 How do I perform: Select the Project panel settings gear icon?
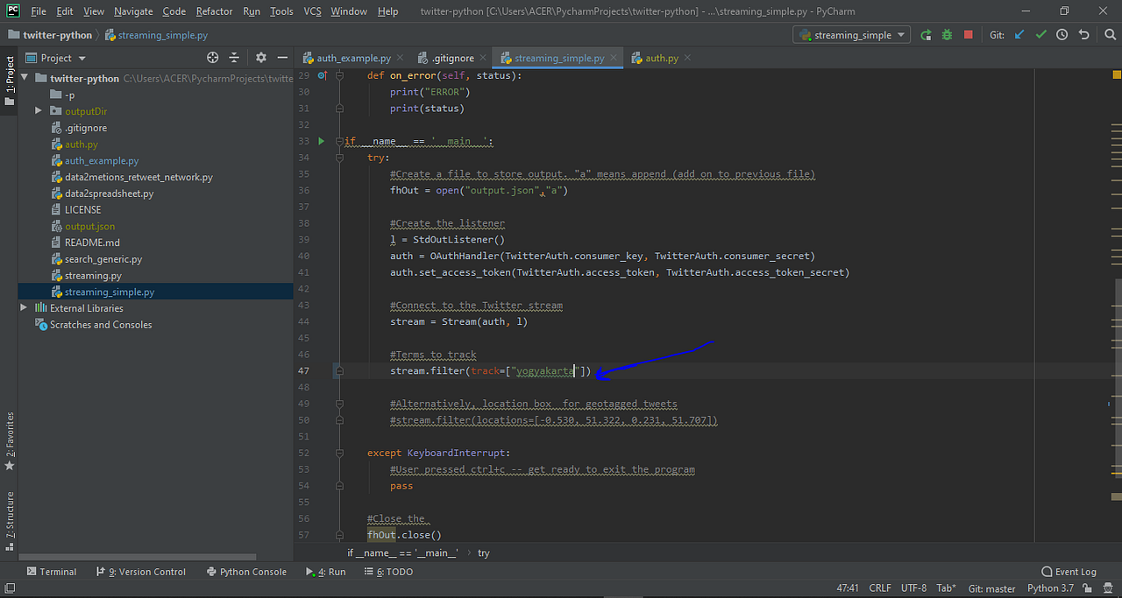[x=259, y=56]
